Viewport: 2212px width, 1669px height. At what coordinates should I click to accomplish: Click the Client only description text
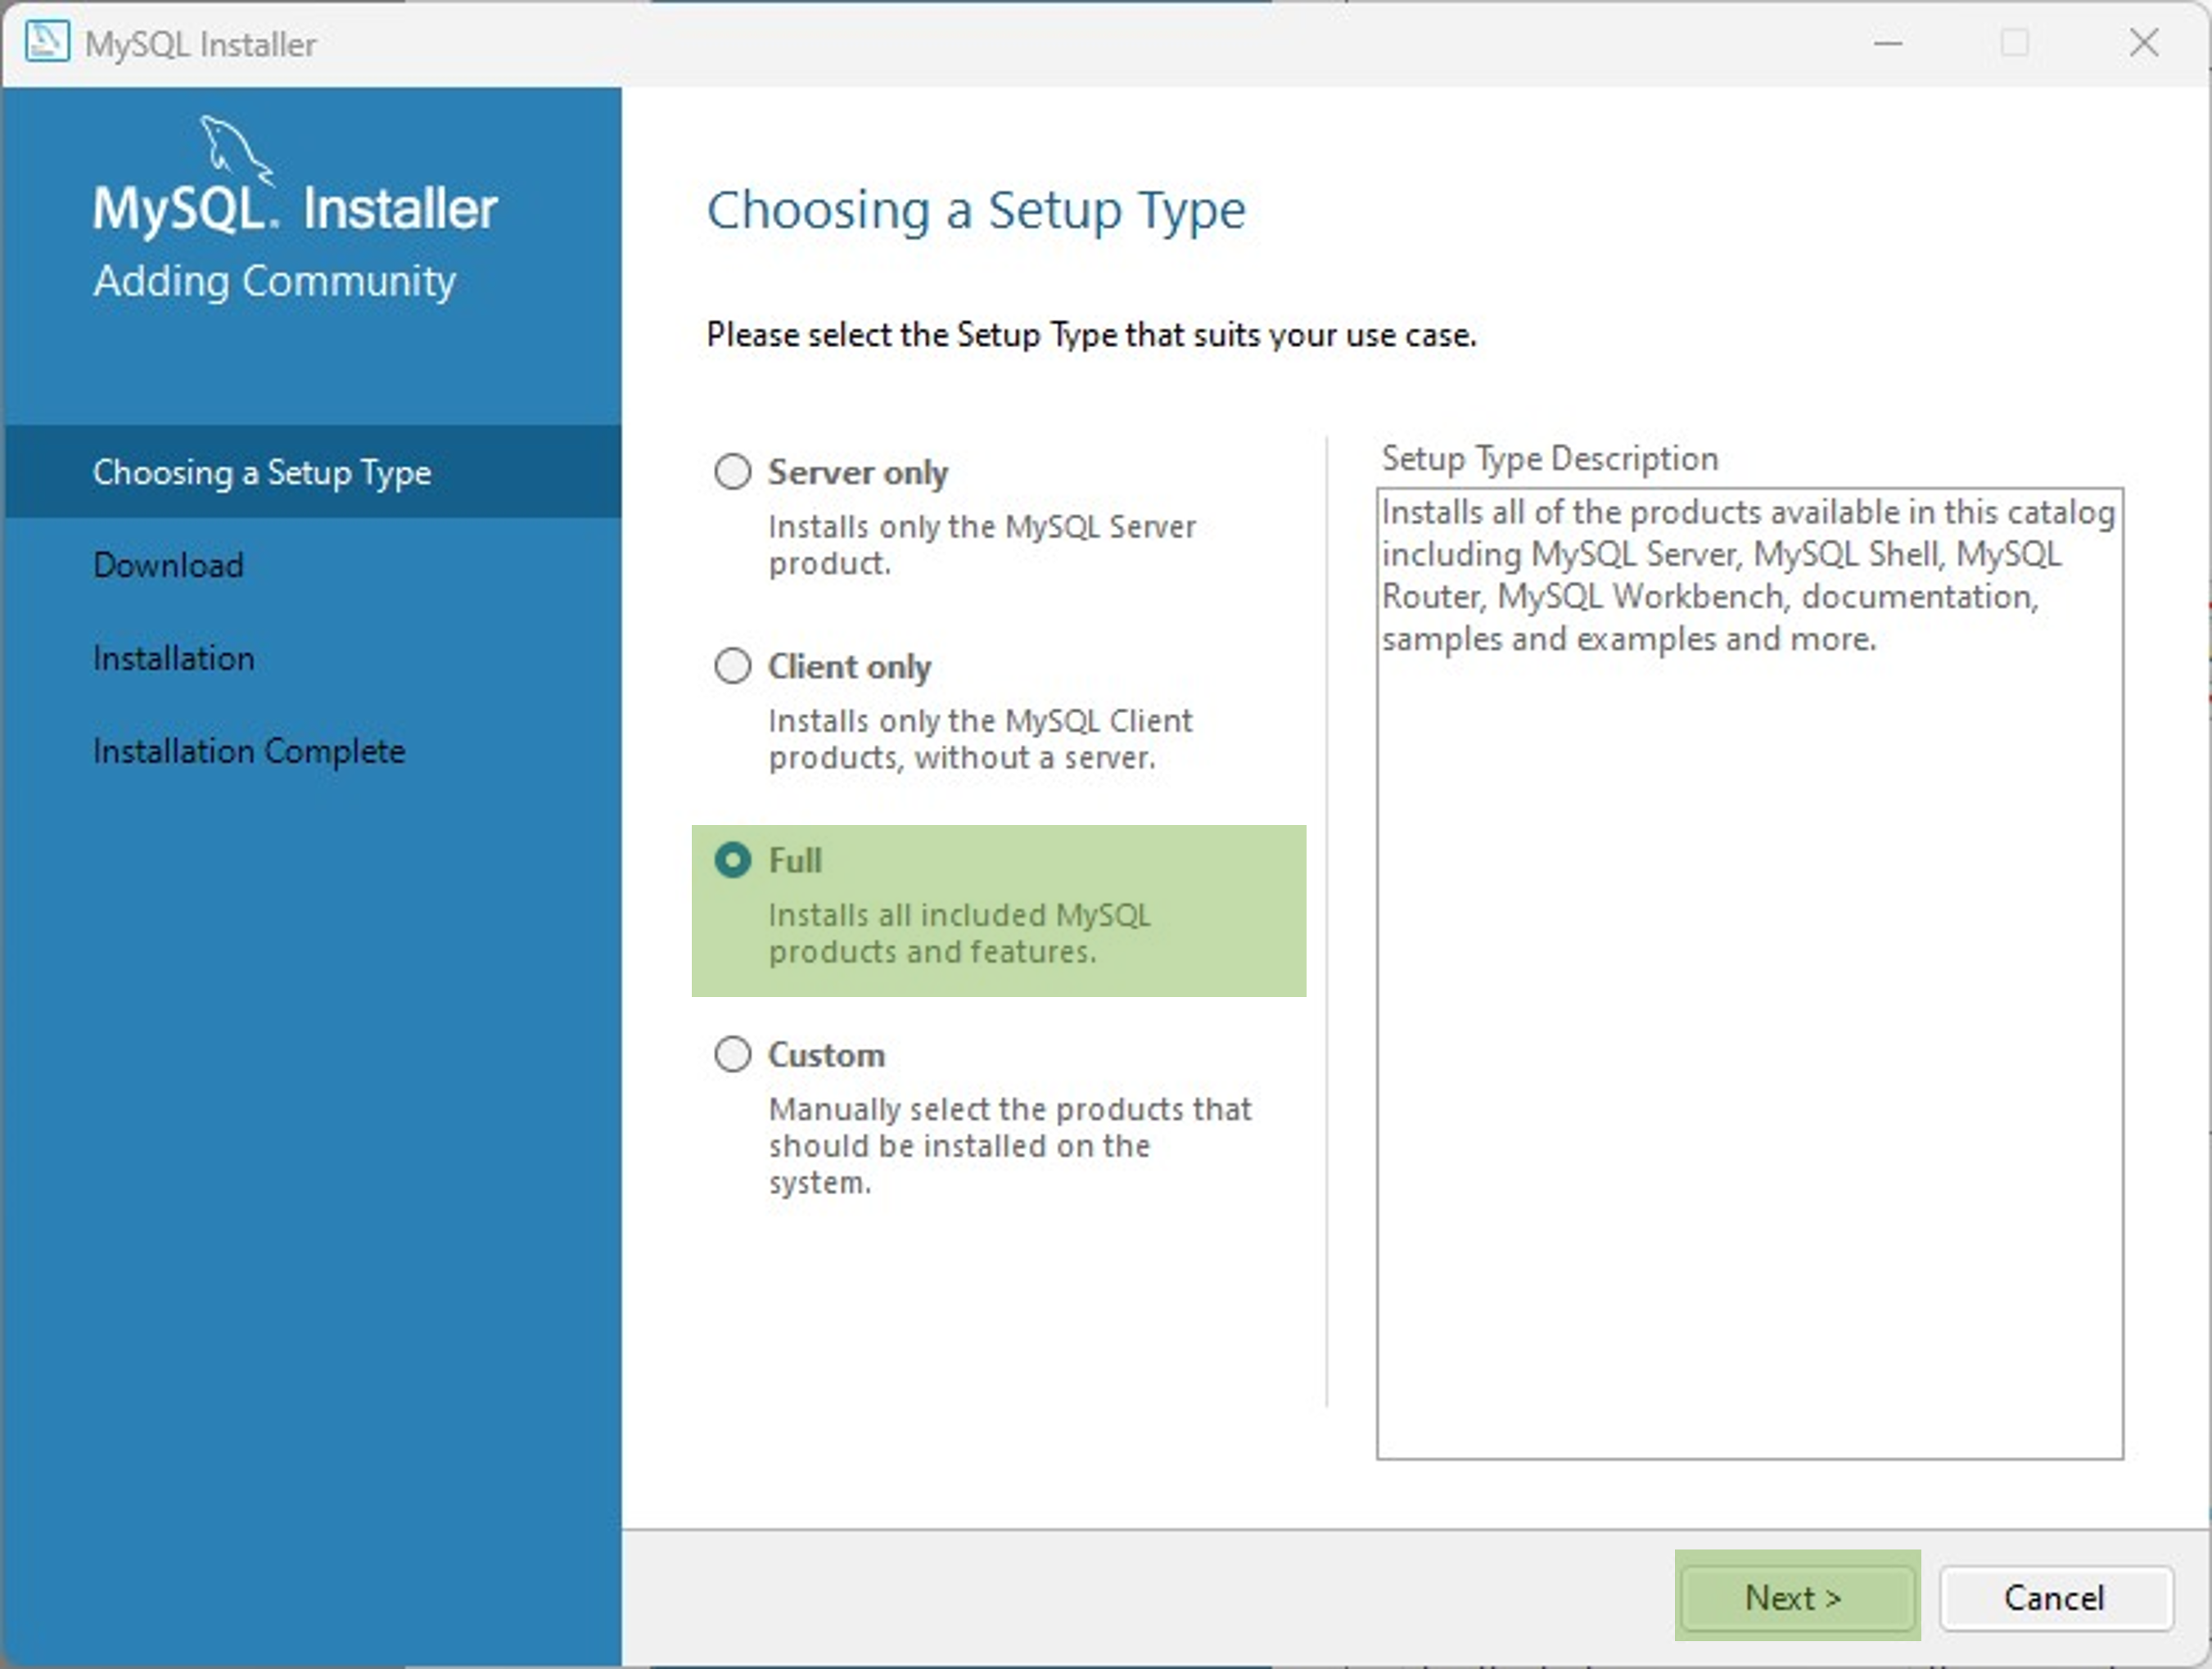[980, 739]
